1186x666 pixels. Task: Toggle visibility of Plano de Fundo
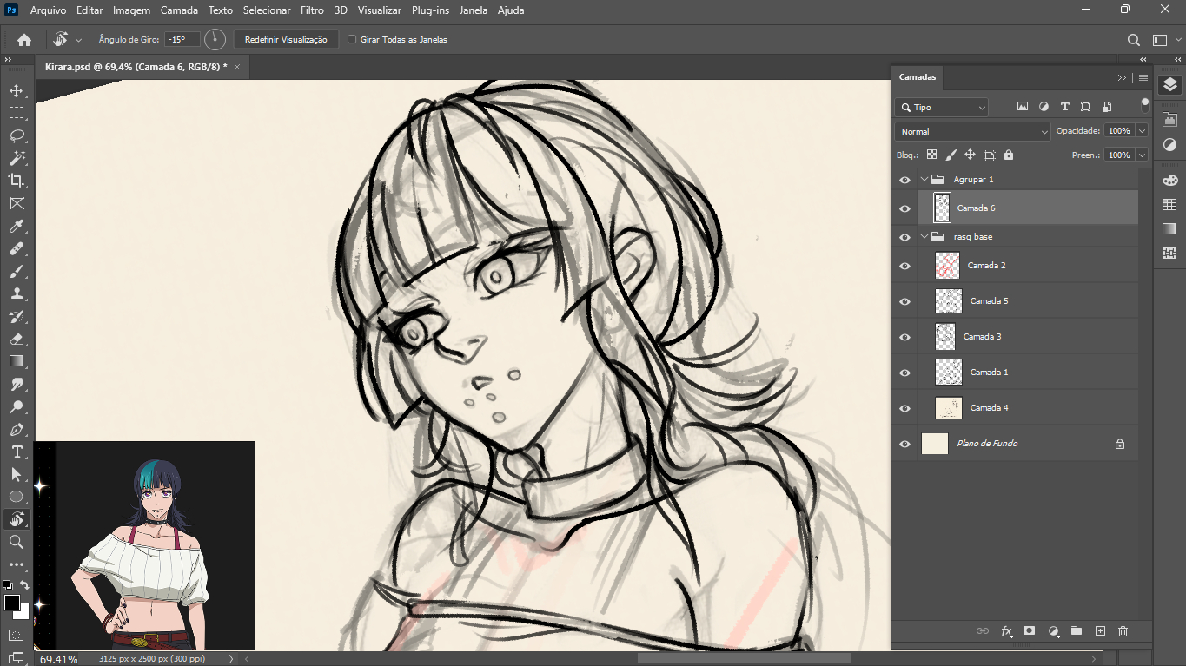(904, 444)
